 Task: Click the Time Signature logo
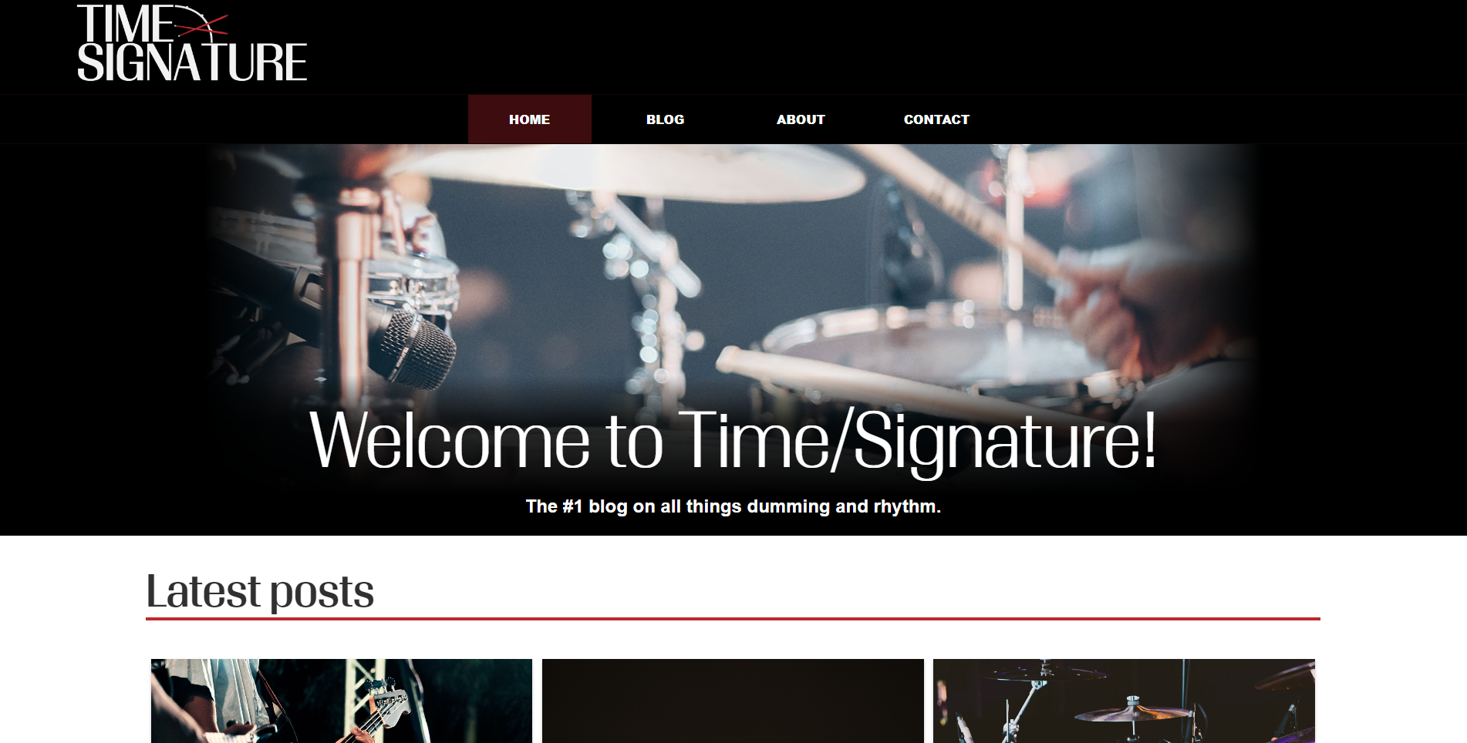coord(192,42)
